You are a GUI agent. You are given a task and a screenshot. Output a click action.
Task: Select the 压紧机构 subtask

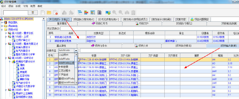pyautogui.click(x=24, y=76)
